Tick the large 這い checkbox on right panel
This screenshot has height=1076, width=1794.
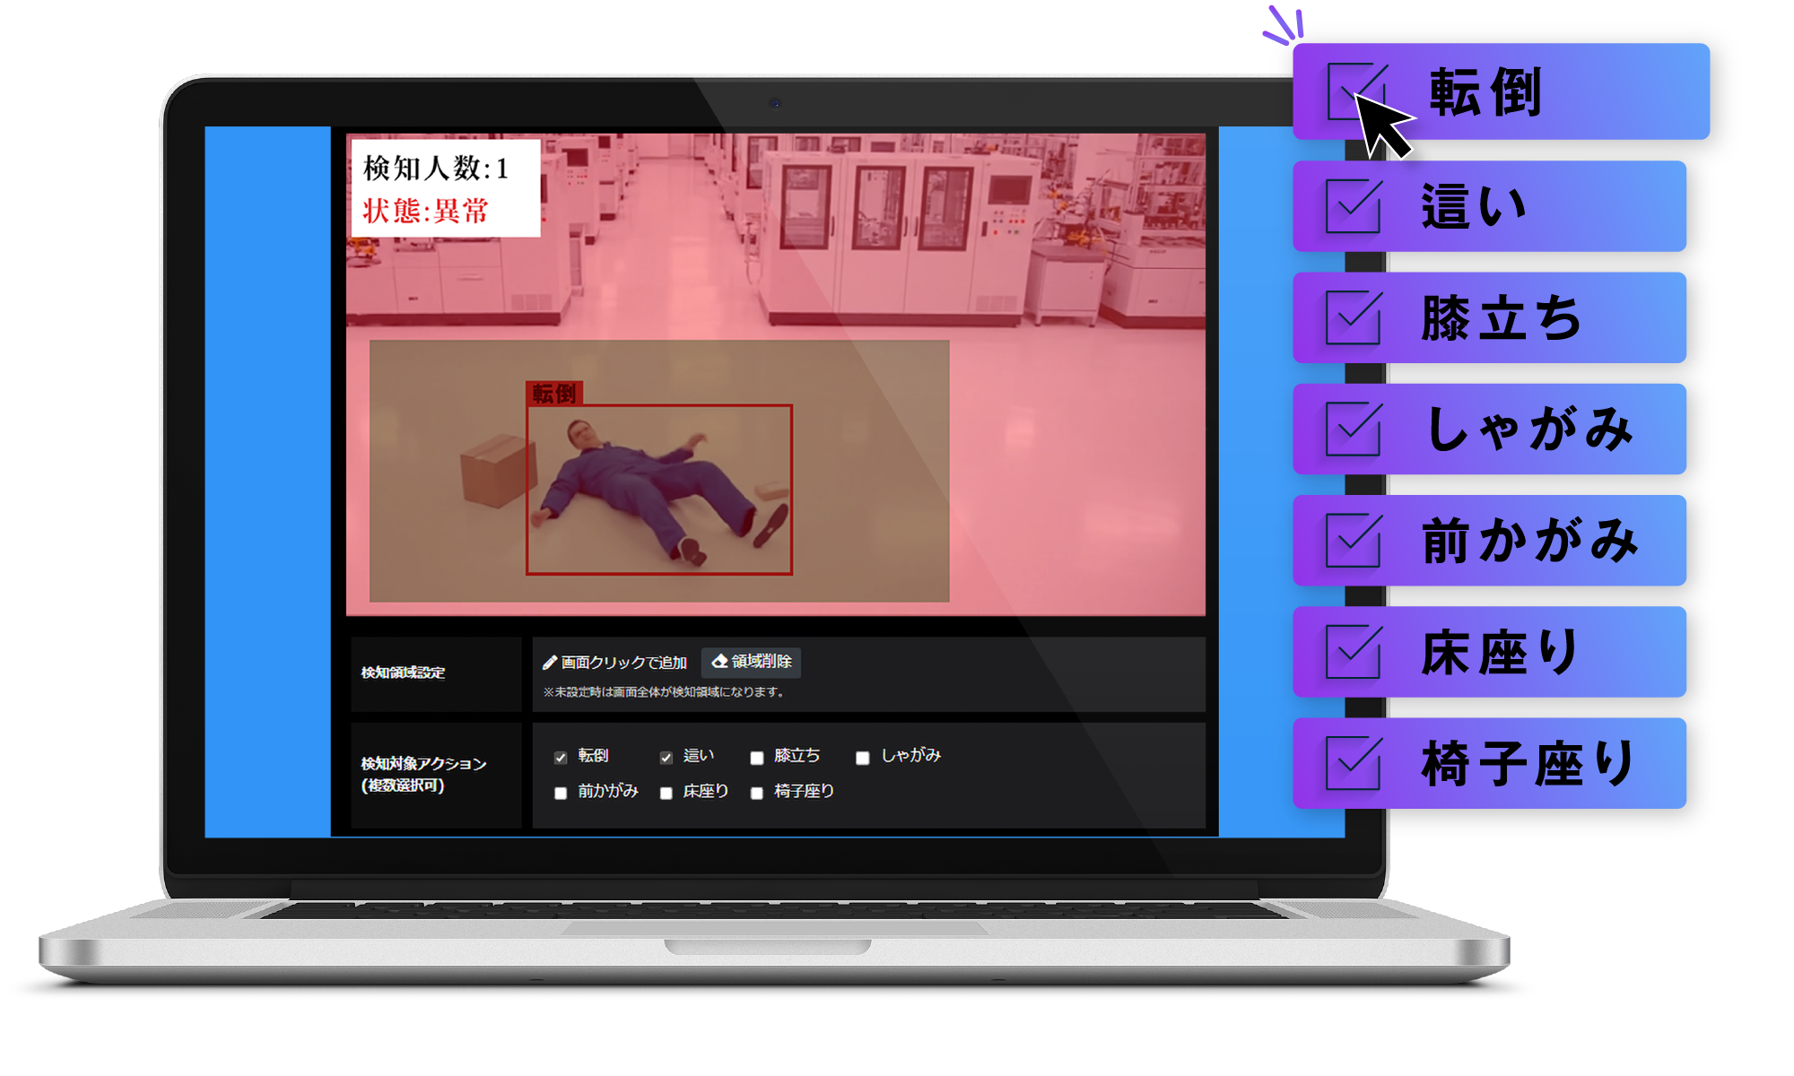pyautogui.click(x=1353, y=206)
